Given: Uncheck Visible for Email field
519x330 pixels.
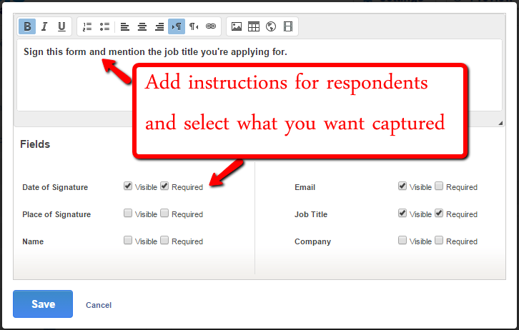Looking at the screenshot, I should 402,186.
